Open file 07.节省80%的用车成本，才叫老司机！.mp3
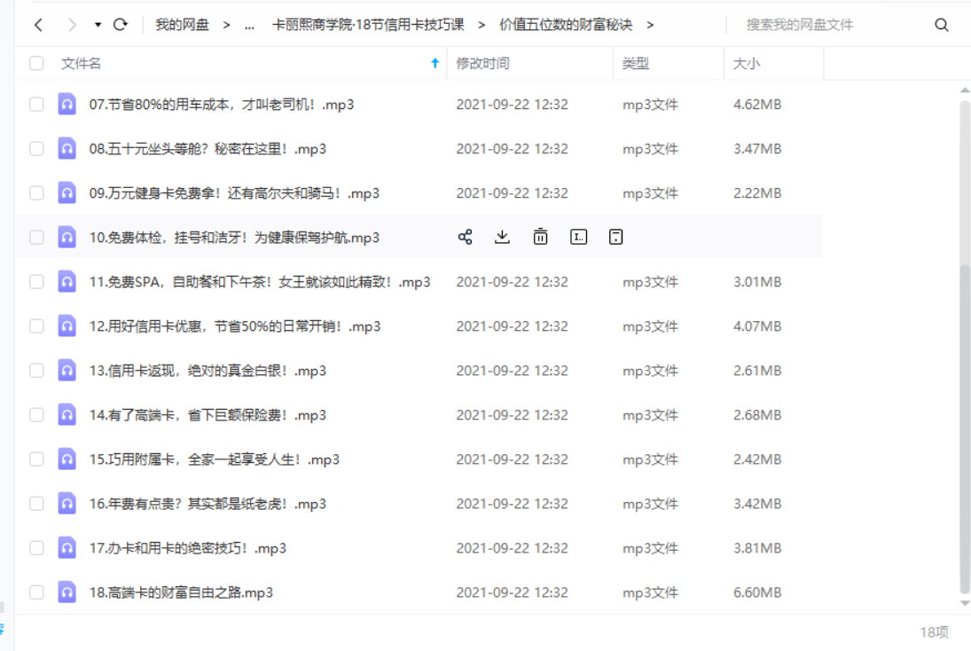The image size is (971, 651). pyautogui.click(x=222, y=104)
